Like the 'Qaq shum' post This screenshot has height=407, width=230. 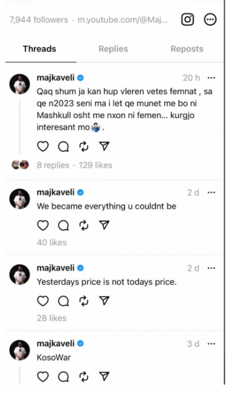click(x=43, y=146)
